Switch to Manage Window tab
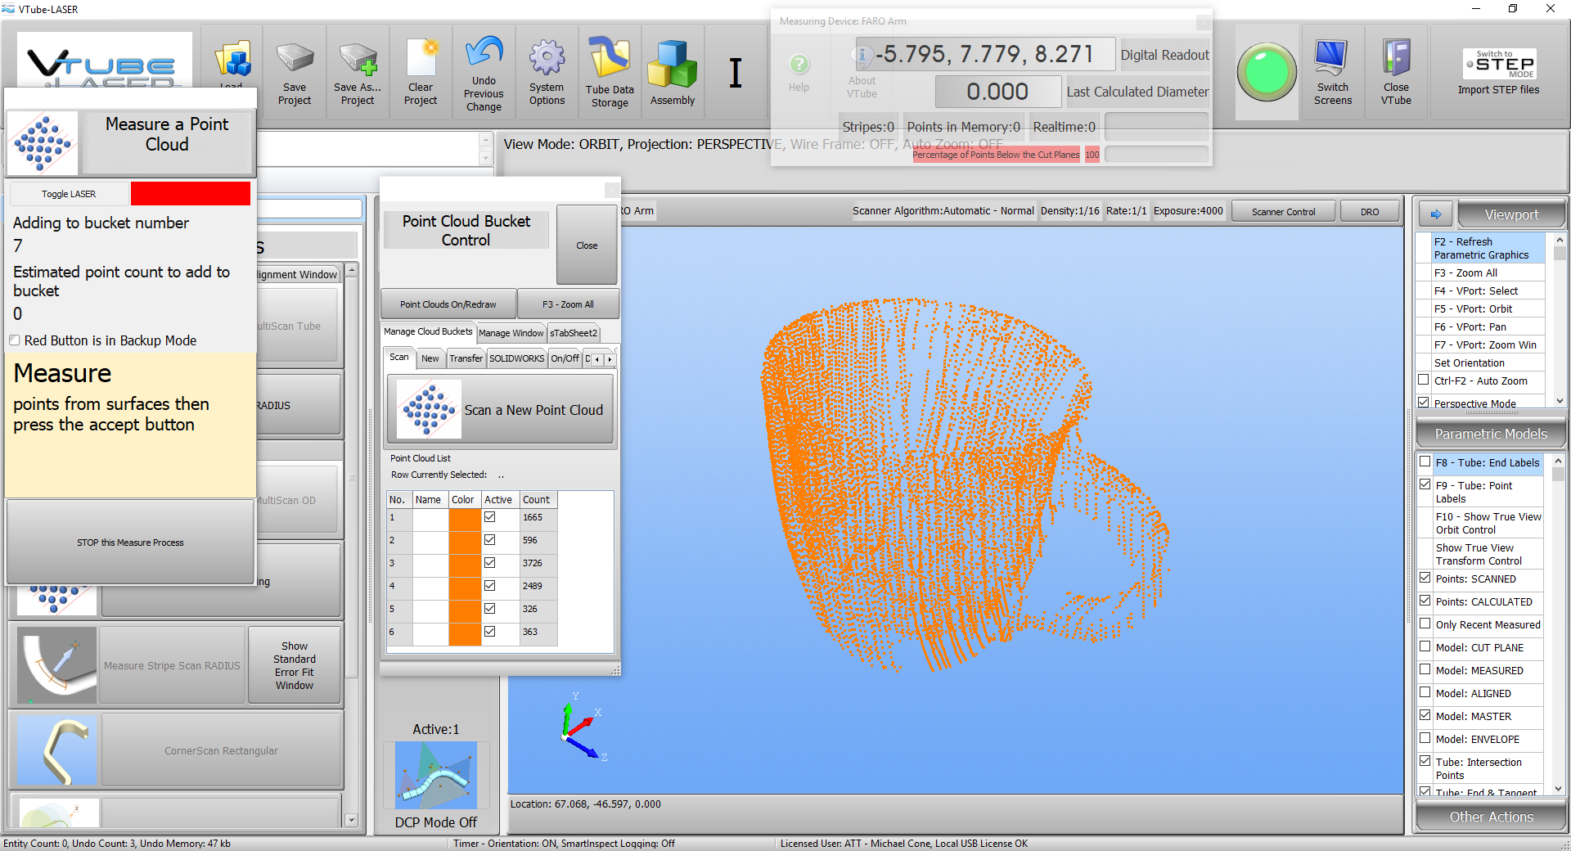Viewport: 1571px width, 851px height. [x=511, y=333]
